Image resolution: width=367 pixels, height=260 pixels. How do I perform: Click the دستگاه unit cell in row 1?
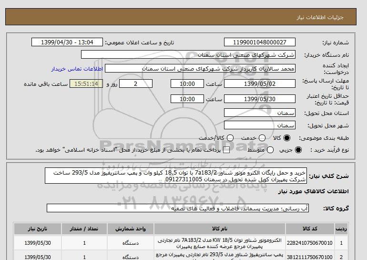131,243
